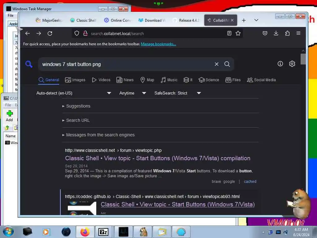Expand Messages from the search engines

tap(98, 135)
